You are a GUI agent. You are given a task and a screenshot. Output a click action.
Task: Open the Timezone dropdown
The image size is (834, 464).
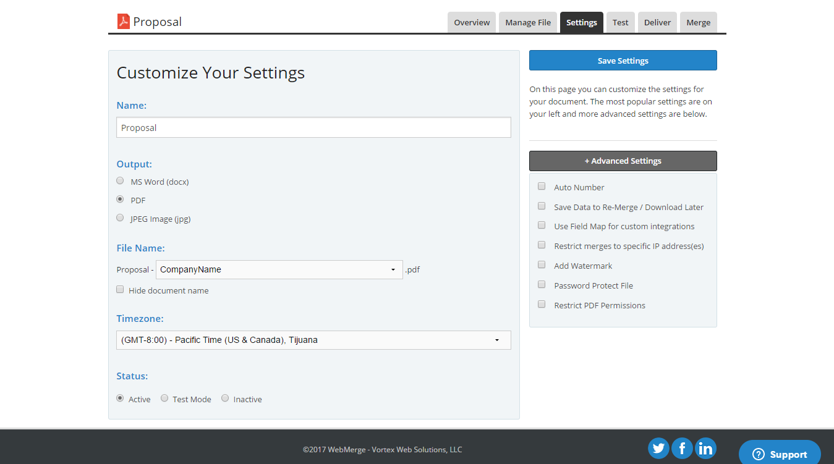313,340
